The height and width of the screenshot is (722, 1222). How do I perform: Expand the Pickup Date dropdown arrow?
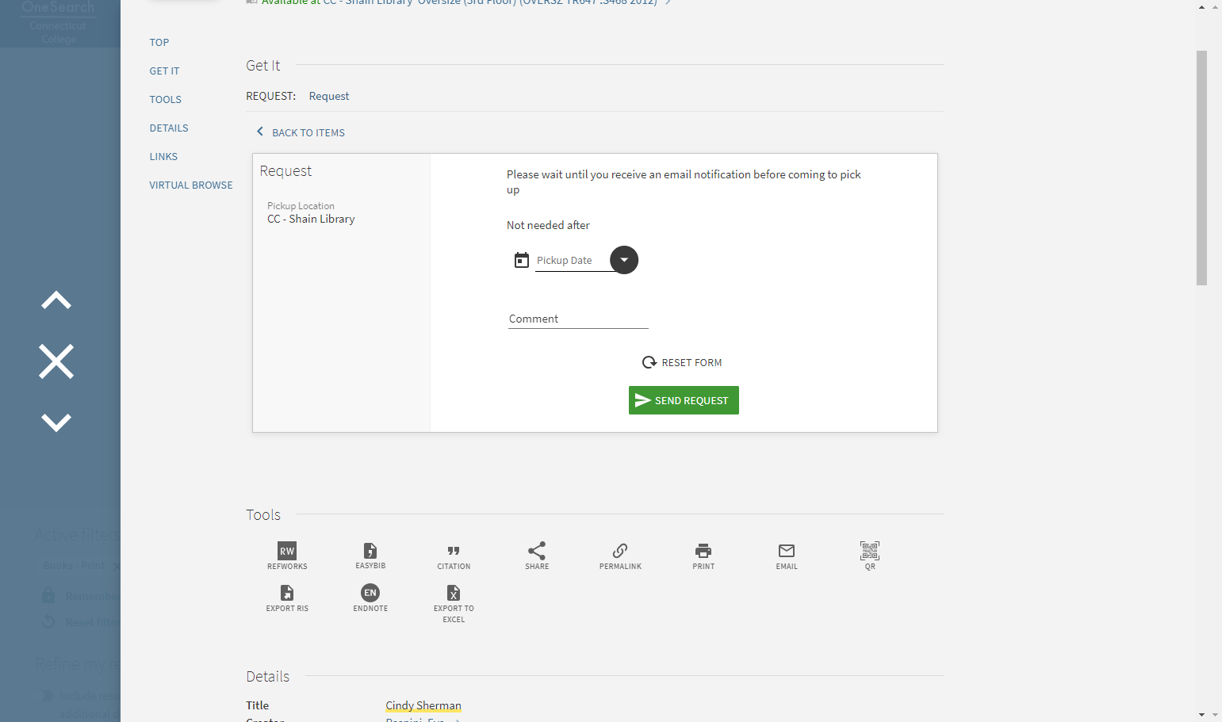point(624,260)
